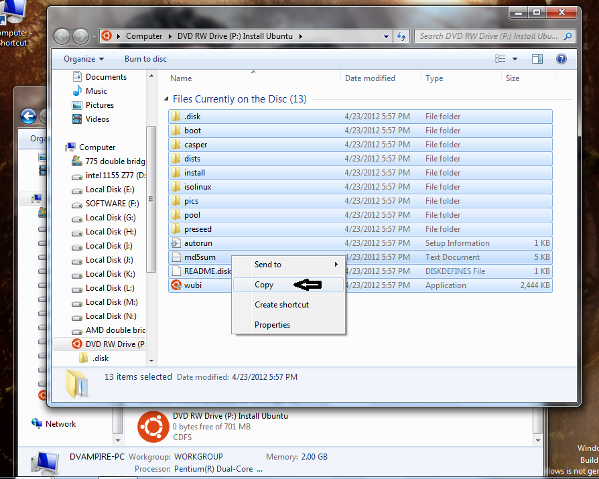
Task: Open the view options dropdown arrow
Action: [515, 59]
